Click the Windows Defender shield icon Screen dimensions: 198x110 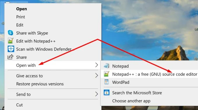11,49
